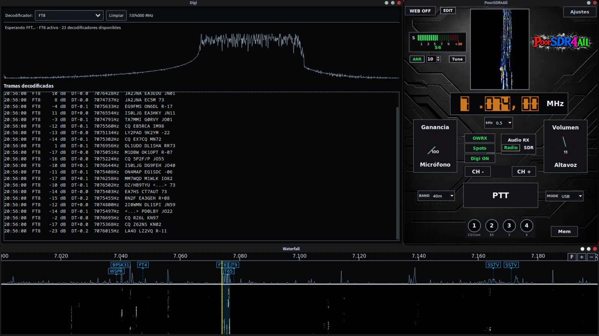The width and height of the screenshot is (599, 336).
Task: Open the kHz step dropdown
Action: tap(499, 123)
